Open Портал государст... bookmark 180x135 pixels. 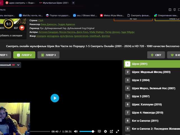pyautogui.click(x=58, y=15)
